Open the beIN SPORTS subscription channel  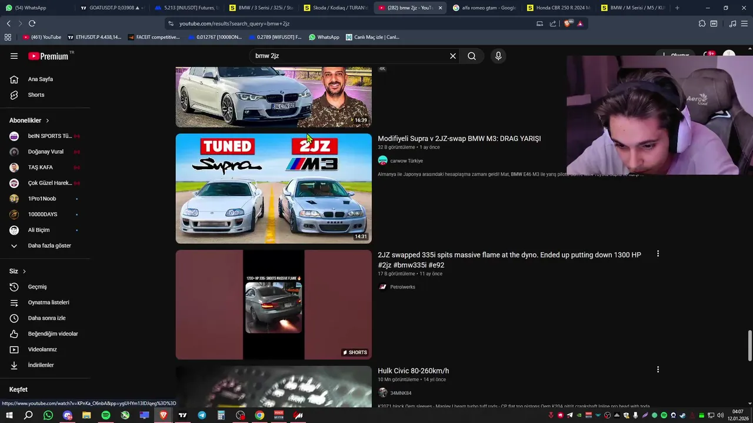[45, 136]
